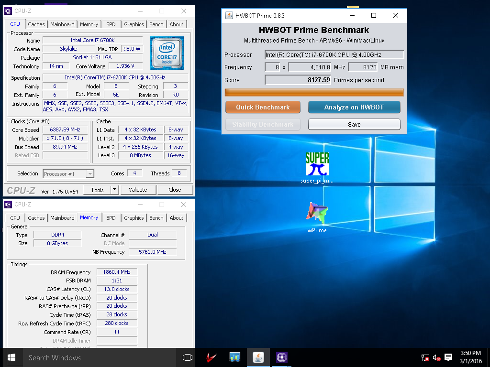The height and width of the screenshot is (367, 490).
Task: Click the Intel Core i7 logo
Action: [x=167, y=53]
